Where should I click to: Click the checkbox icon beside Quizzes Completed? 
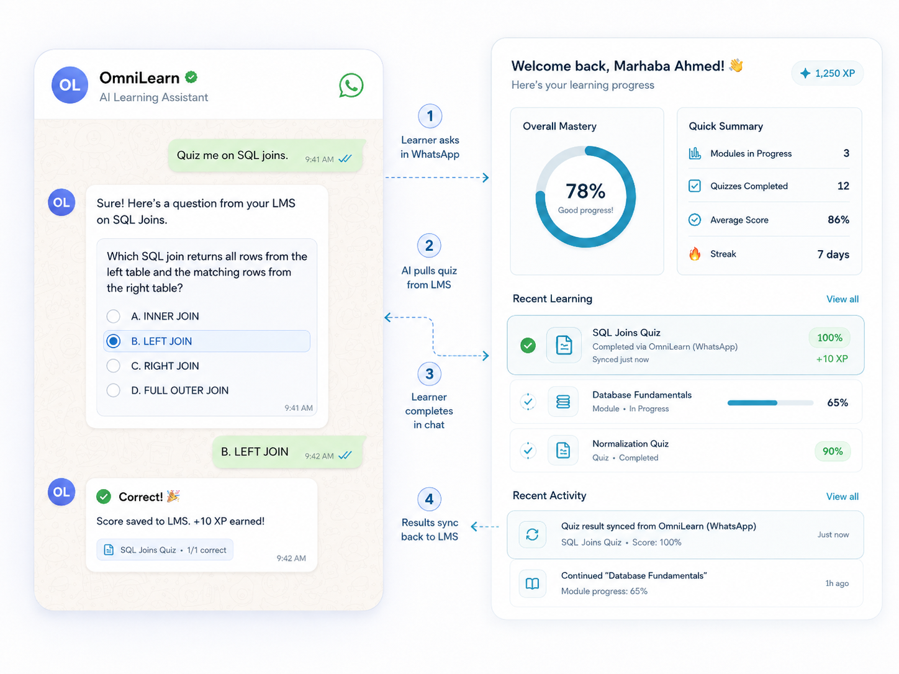[x=695, y=186]
